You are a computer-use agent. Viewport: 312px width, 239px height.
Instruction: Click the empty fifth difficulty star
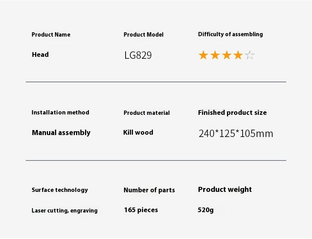pos(250,55)
